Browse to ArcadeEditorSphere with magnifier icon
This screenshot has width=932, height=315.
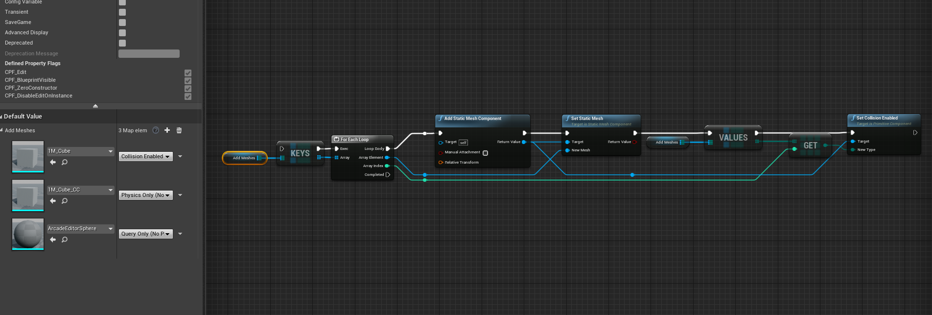pyautogui.click(x=65, y=240)
